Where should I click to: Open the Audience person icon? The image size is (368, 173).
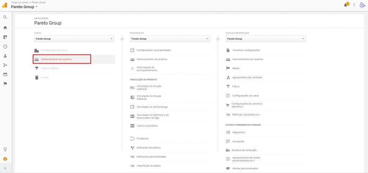[5, 56]
